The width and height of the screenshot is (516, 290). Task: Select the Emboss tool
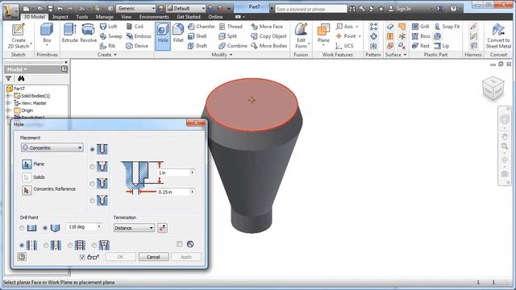point(139,36)
